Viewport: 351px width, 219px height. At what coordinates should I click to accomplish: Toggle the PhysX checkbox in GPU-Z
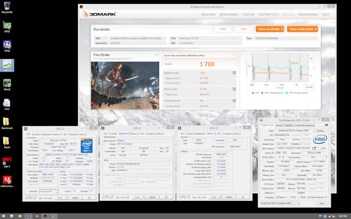click(x=299, y=197)
